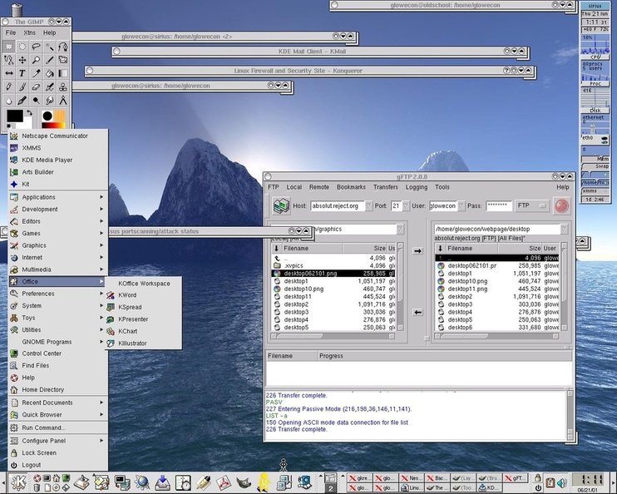The image size is (617, 494).
Task: Choose the Eraser tool in GIMP
Action: pyautogui.click(x=36, y=86)
